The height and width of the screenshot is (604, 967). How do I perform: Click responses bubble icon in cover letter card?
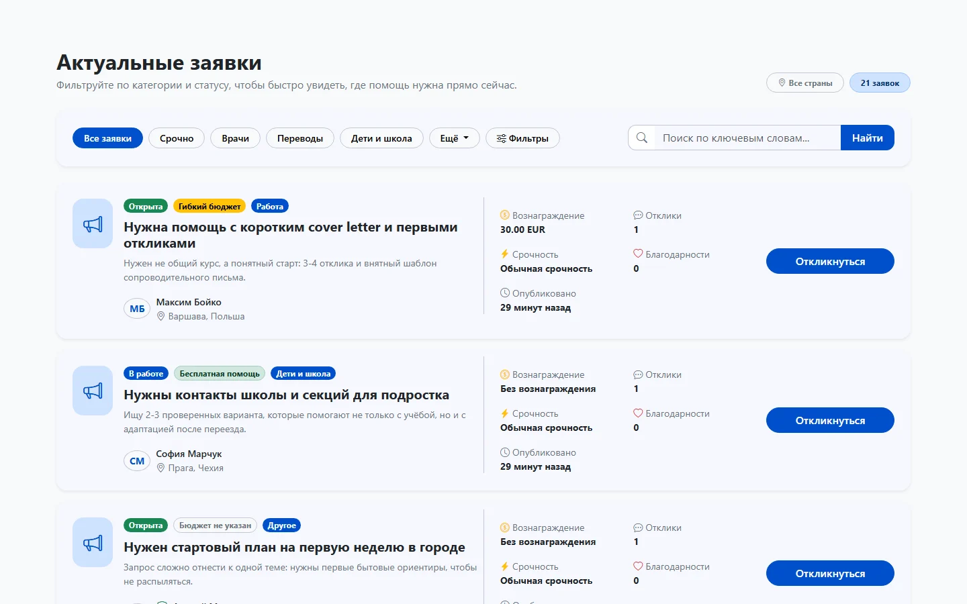coord(638,215)
